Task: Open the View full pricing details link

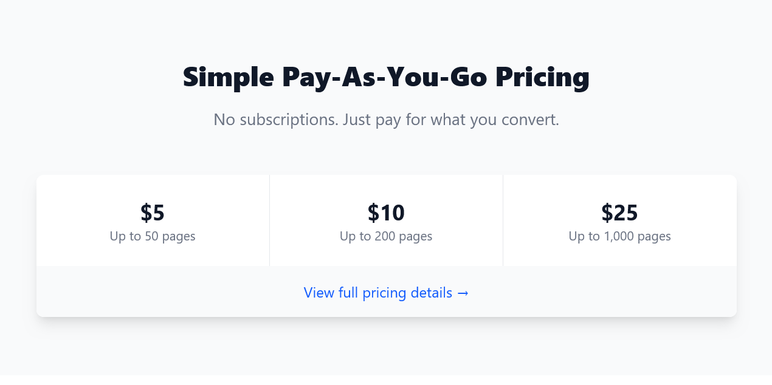Action: click(x=386, y=293)
